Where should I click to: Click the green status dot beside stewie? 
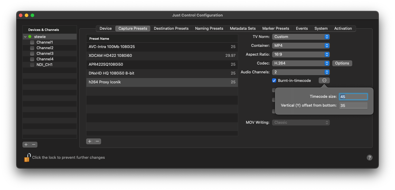tap(30, 37)
